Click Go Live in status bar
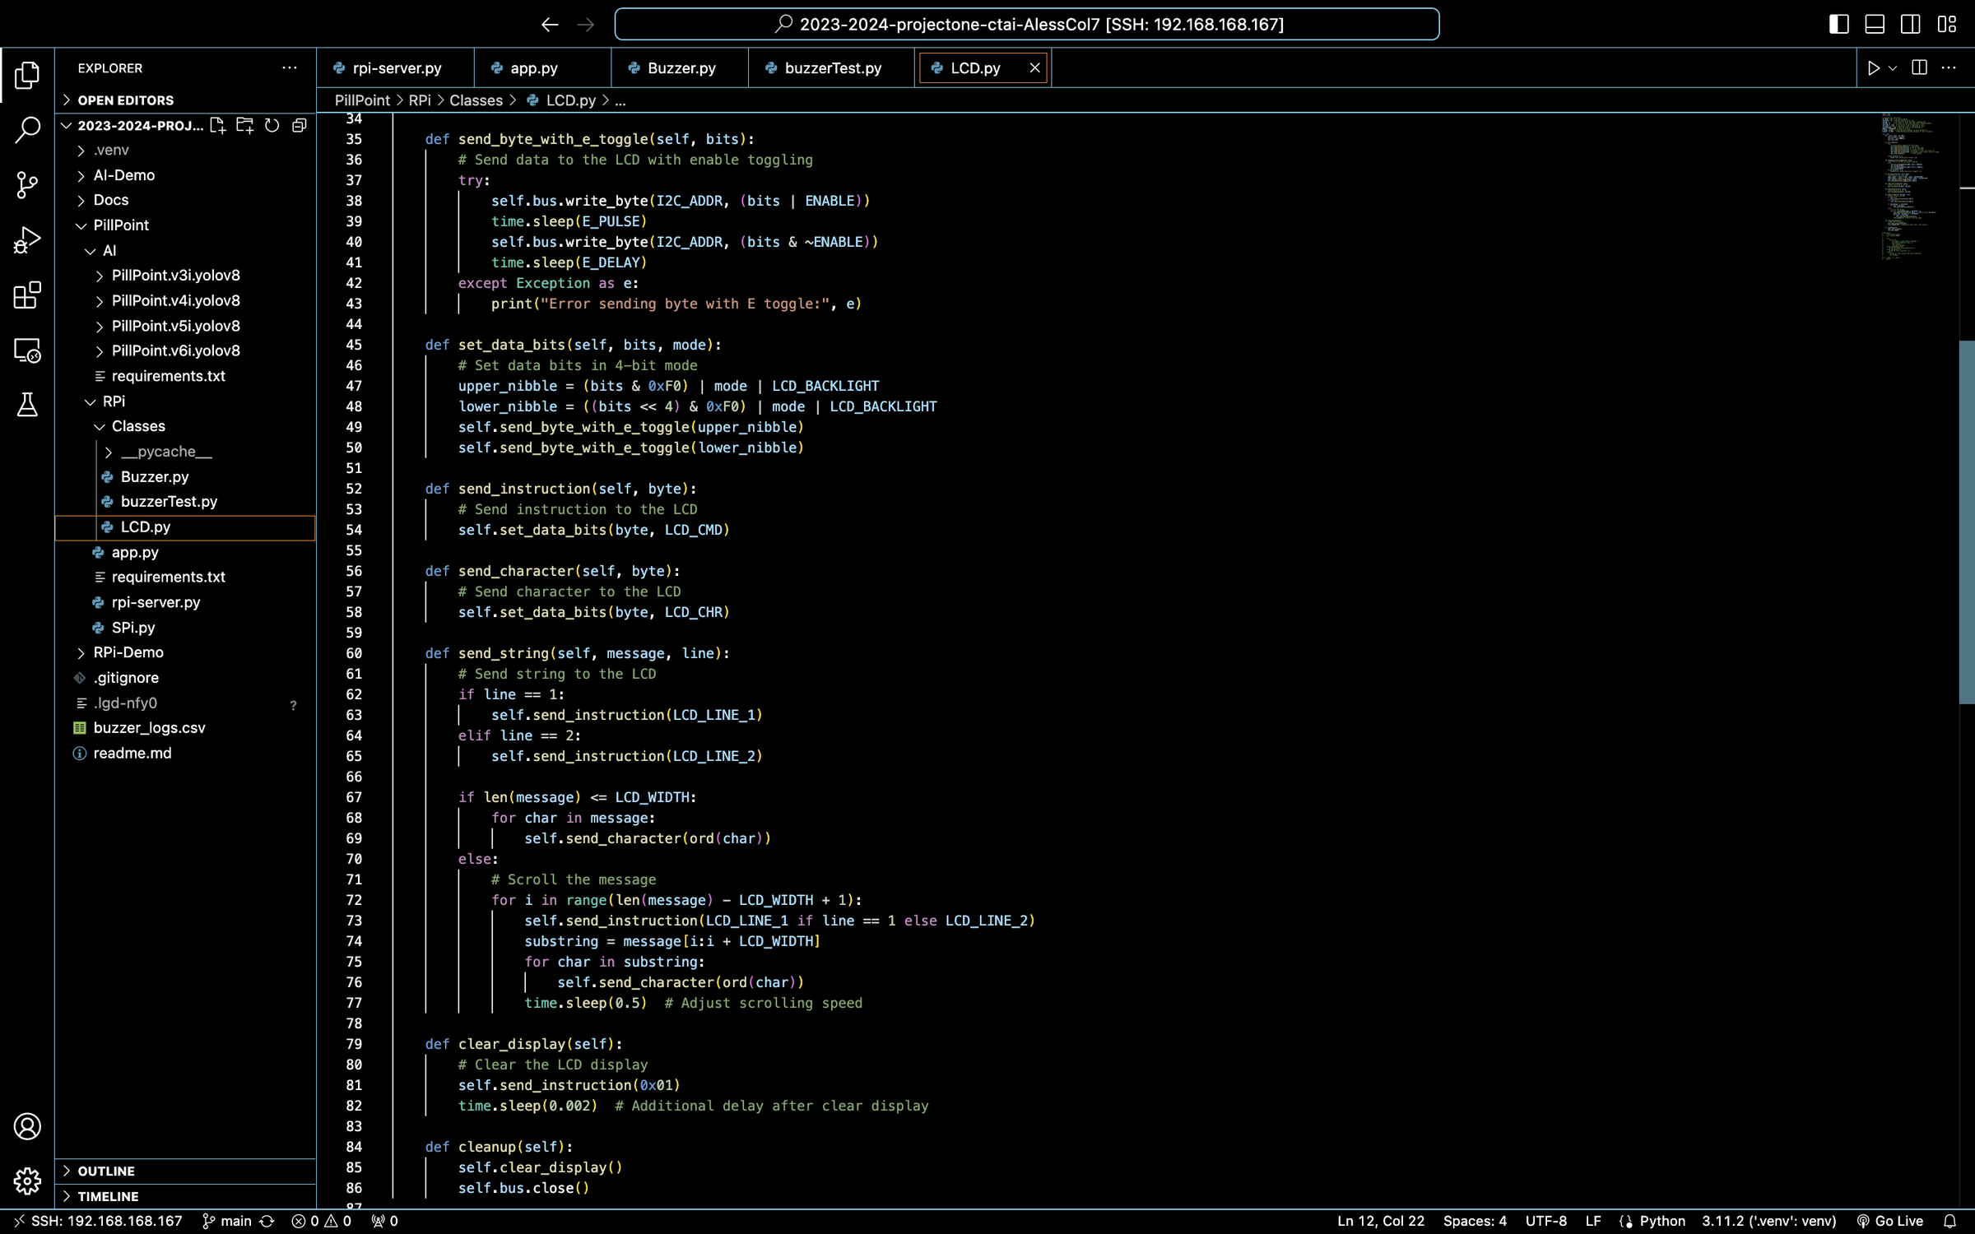The height and width of the screenshot is (1234, 1975). (1890, 1221)
